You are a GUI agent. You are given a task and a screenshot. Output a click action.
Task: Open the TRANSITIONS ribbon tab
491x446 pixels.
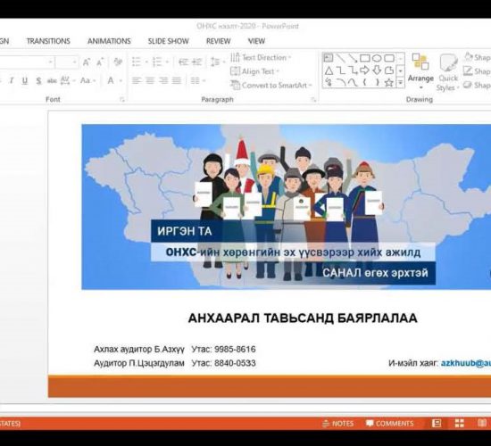[48, 41]
